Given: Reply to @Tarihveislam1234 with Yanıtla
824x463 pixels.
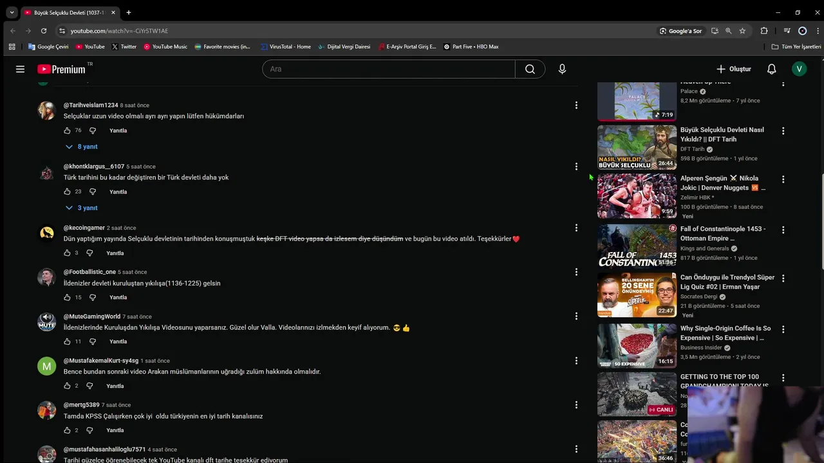Looking at the screenshot, I should (x=118, y=131).
